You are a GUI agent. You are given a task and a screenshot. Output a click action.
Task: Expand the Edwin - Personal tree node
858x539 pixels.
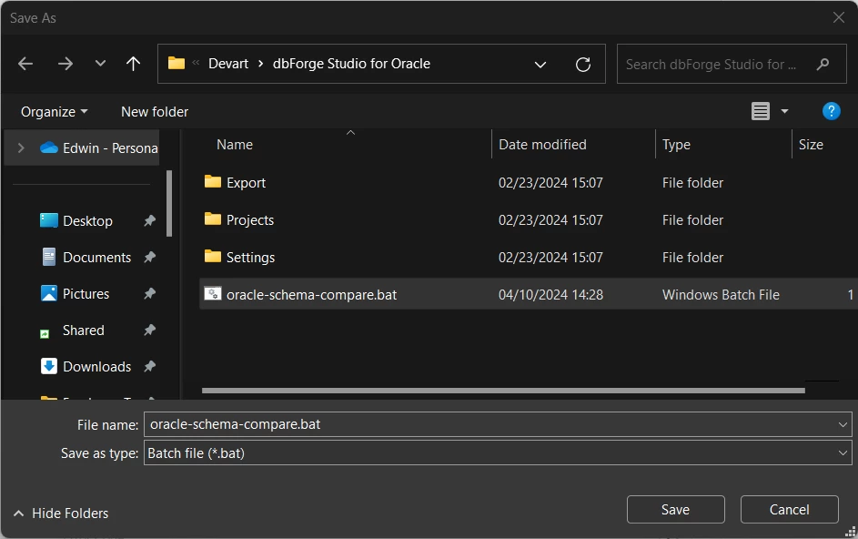[21, 147]
